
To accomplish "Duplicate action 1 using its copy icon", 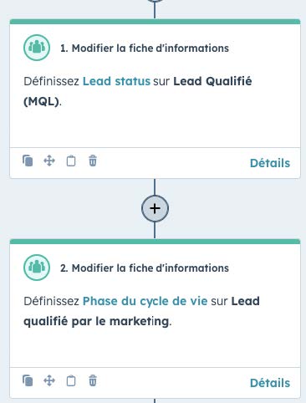I will pyautogui.click(x=28, y=161).
